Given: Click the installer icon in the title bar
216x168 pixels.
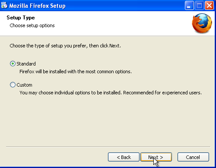Looking at the screenshot, I should coord(4,5).
